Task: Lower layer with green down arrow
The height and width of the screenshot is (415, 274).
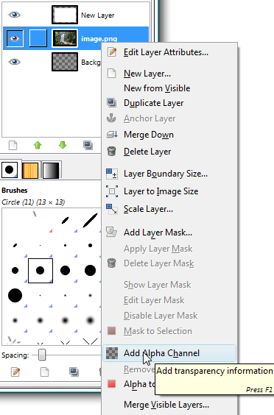Action: point(63,145)
